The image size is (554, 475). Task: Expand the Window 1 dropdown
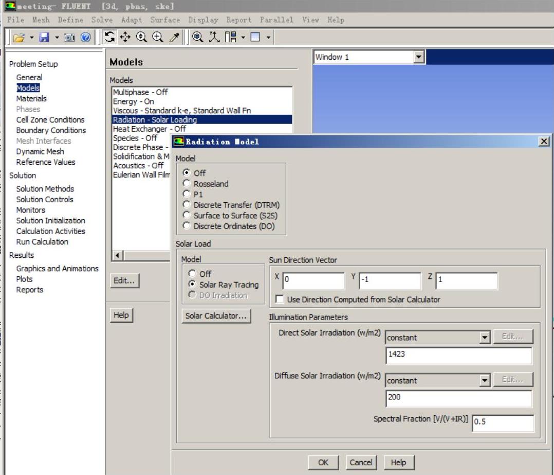point(419,57)
